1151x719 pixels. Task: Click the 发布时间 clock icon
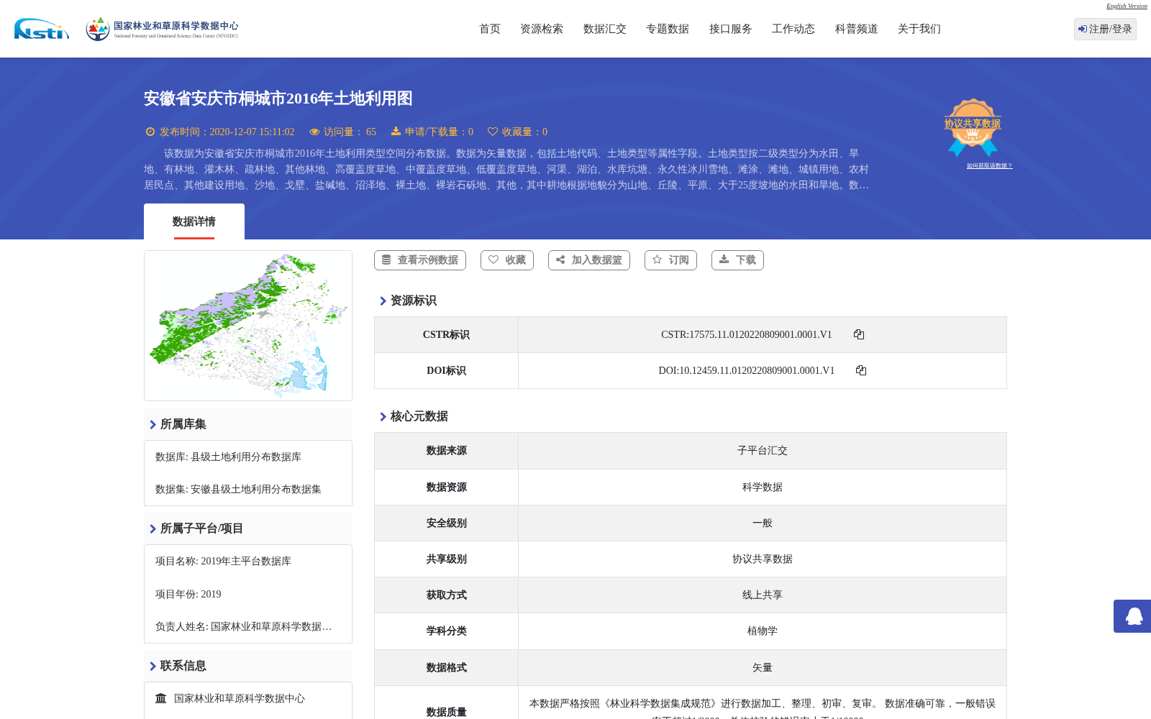tap(150, 132)
